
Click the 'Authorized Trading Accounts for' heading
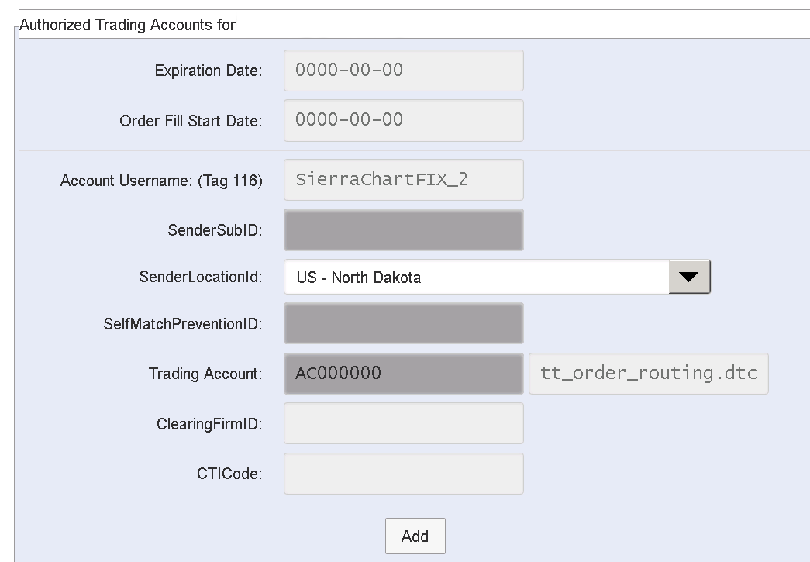click(127, 25)
